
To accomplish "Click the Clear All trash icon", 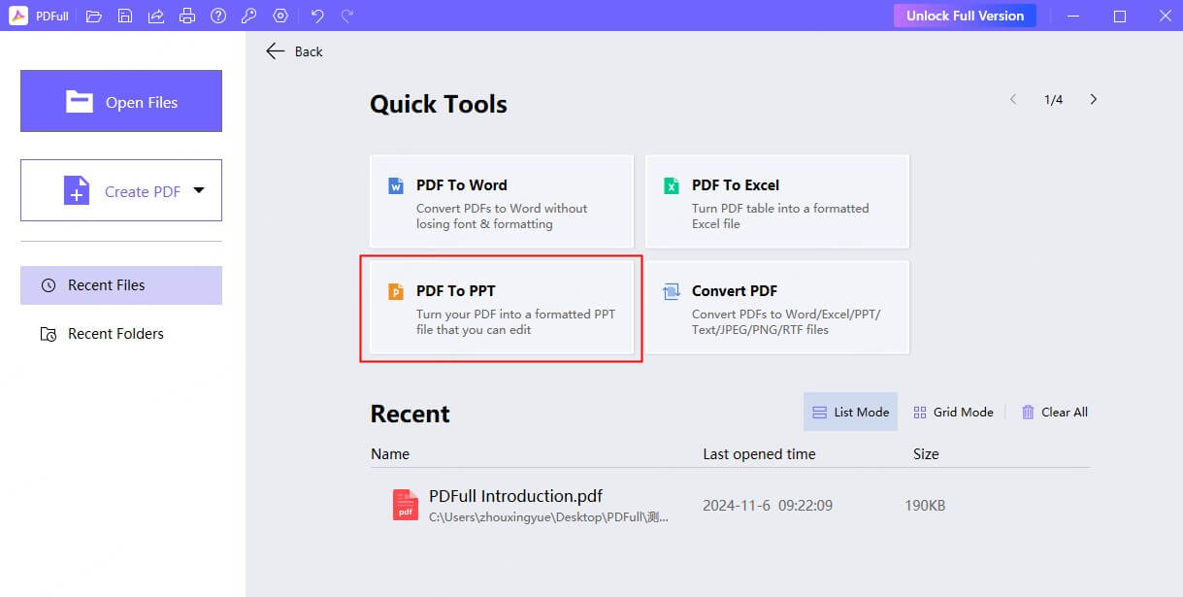I will click(1028, 412).
